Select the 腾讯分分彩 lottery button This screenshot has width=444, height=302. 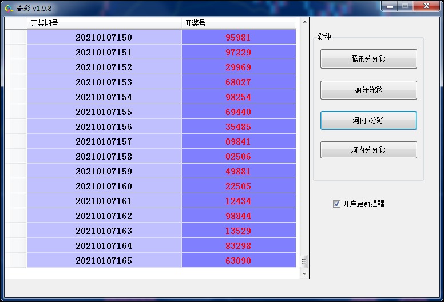coord(368,59)
